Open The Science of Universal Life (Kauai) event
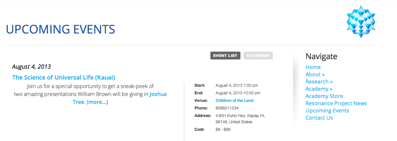The image size is (397, 141). [63, 78]
